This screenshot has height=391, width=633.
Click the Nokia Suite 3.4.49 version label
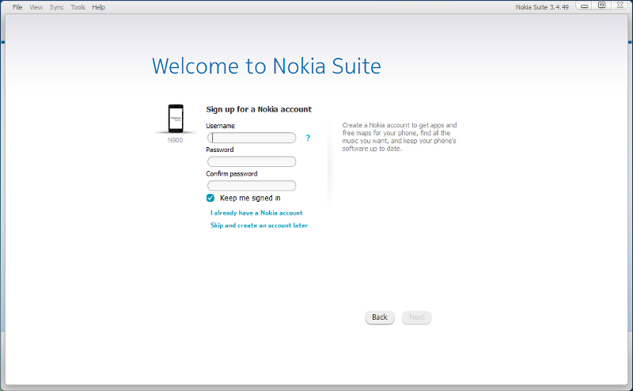click(544, 7)
